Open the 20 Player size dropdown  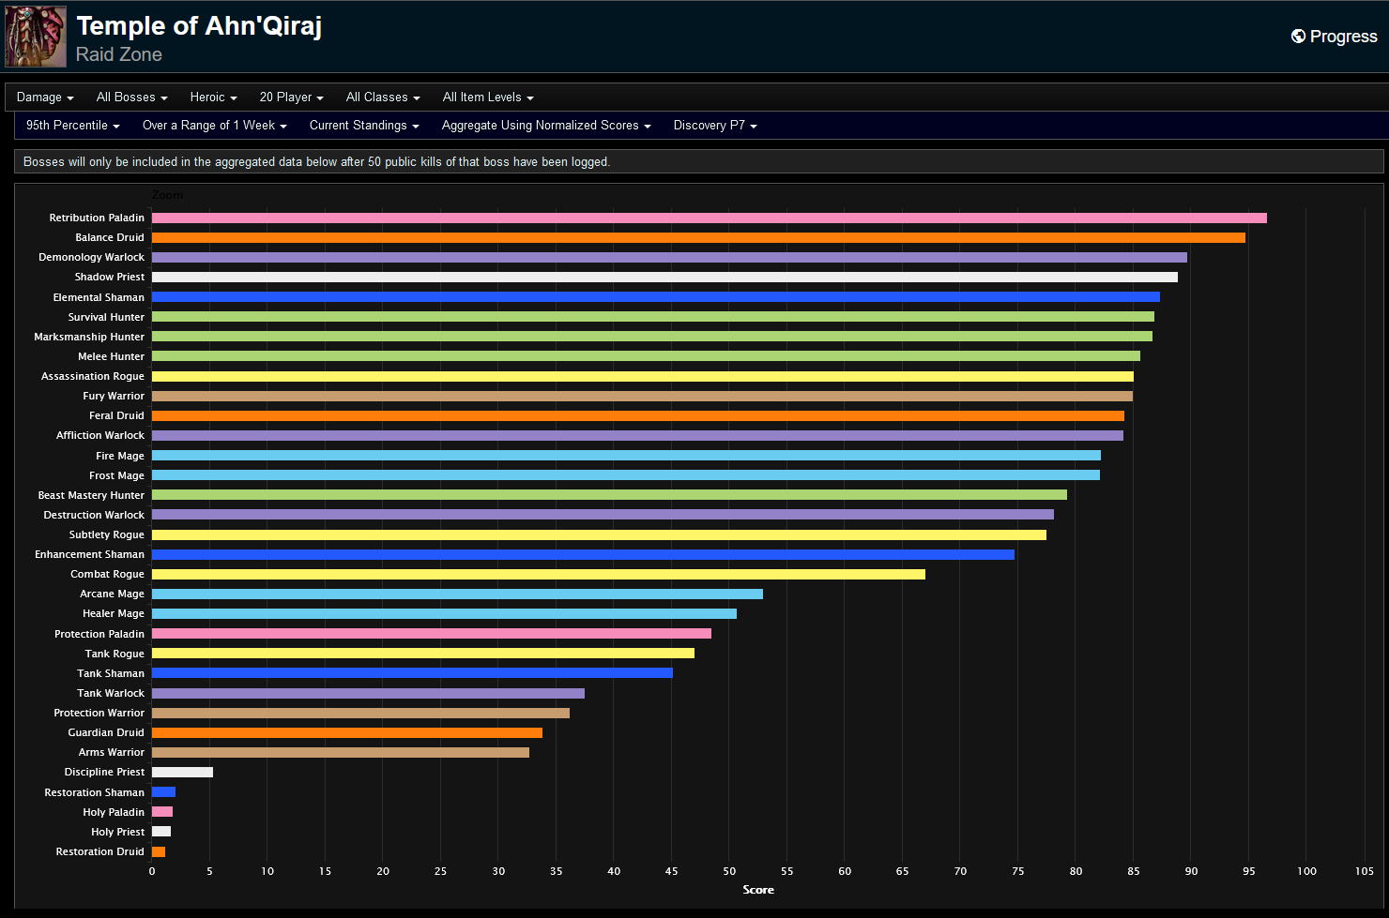(x=291, y=97)
